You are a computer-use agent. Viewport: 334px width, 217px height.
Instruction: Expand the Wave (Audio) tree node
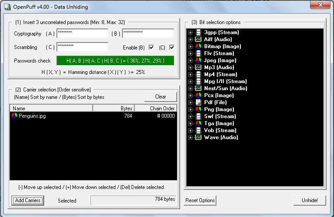coord(191,138)
